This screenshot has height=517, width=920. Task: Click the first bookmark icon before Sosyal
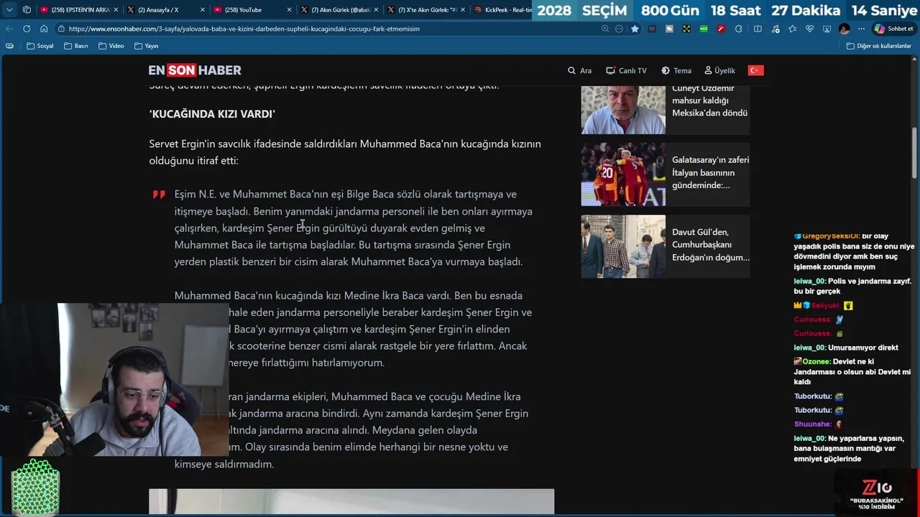[x=9, y=46]
